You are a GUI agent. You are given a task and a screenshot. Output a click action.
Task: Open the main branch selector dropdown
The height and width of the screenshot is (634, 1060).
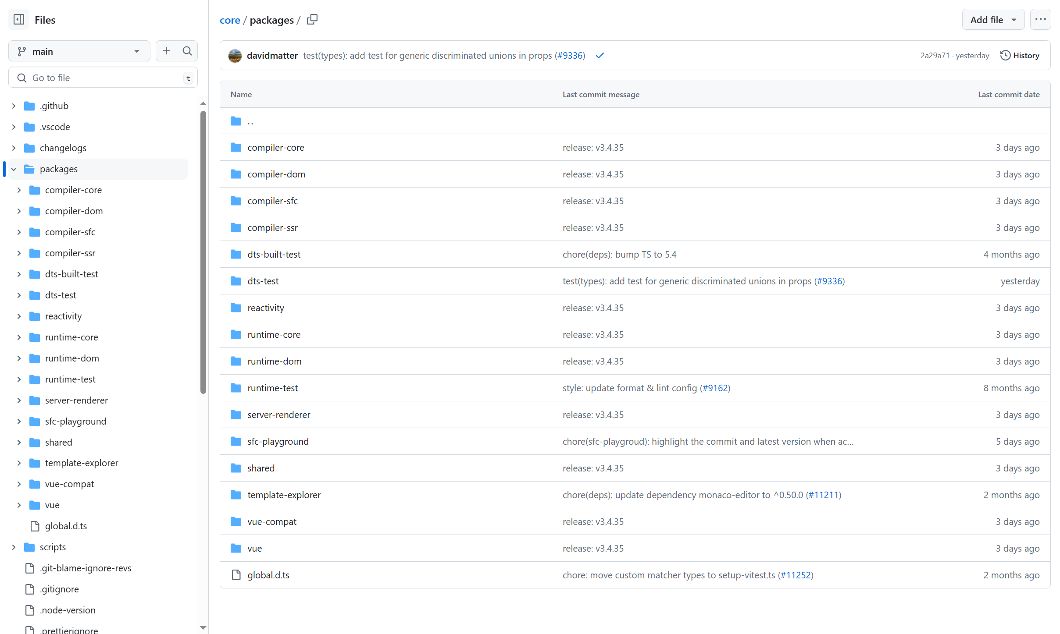pos(79,51)
